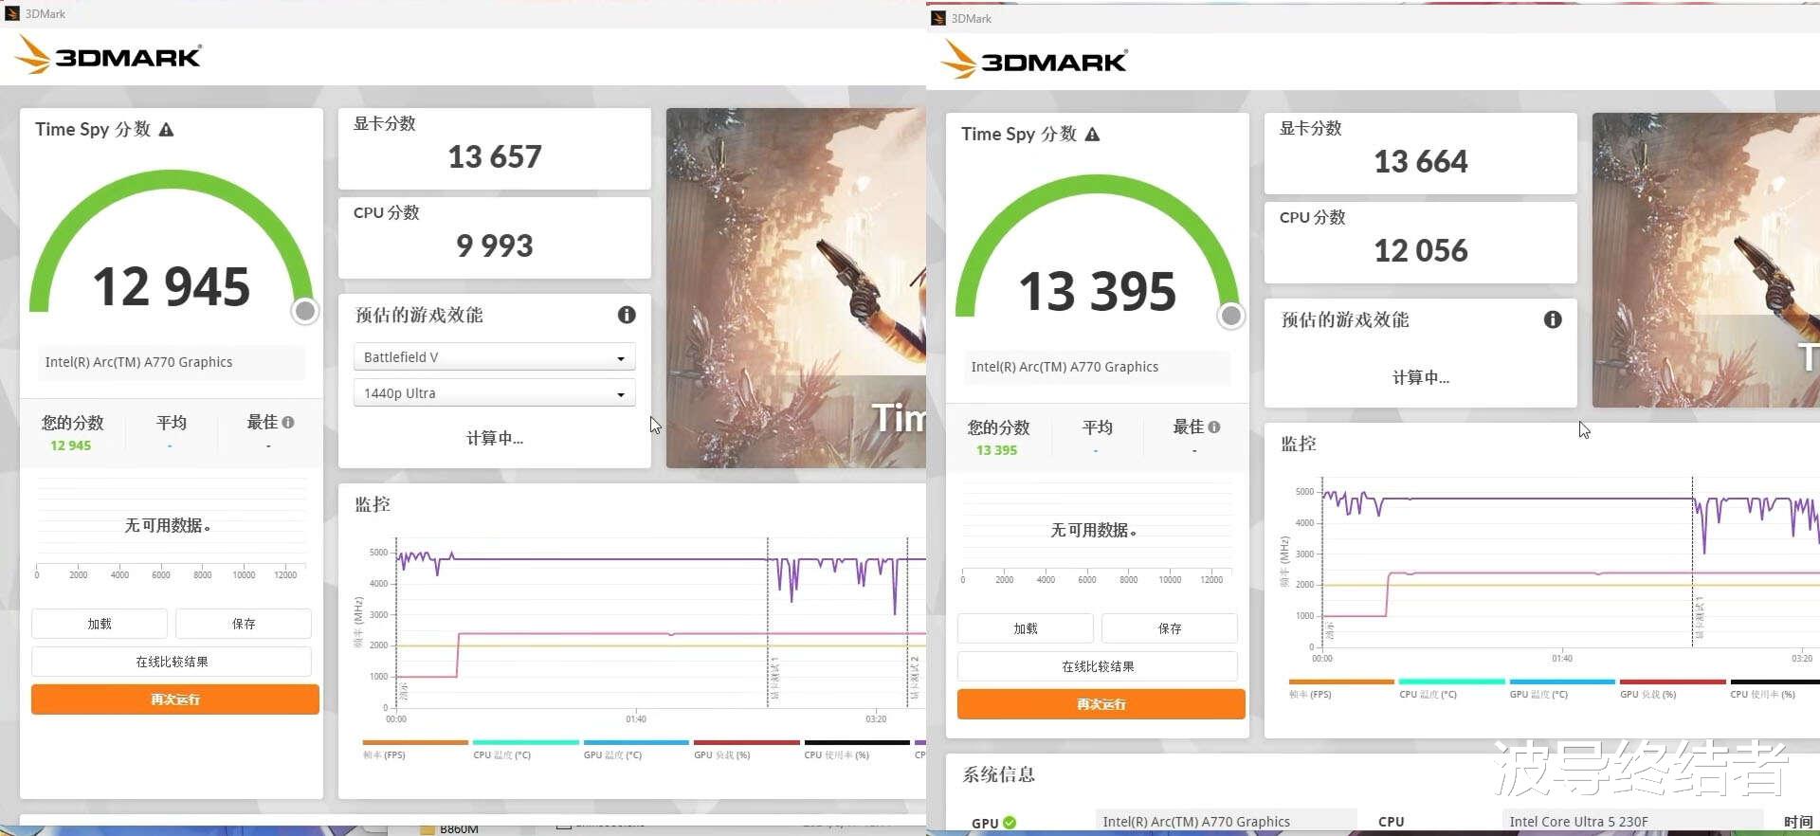The image size is (1820, 836).
Task: Click 再次运行 in the 13 395 window
Action: (1101, 704)
